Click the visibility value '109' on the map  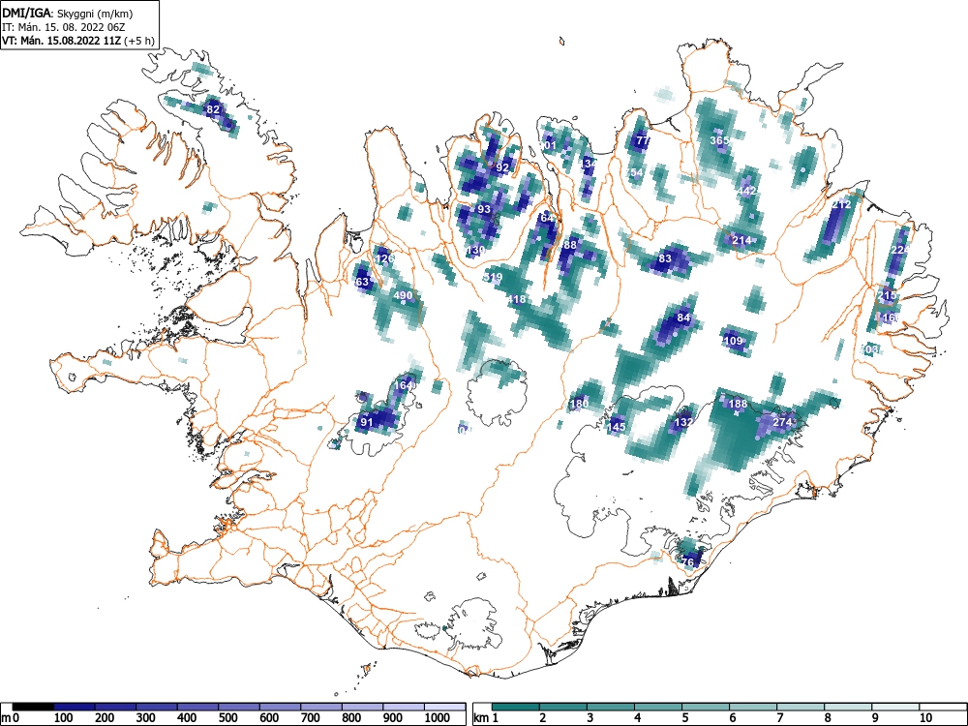tap(733, 340)
